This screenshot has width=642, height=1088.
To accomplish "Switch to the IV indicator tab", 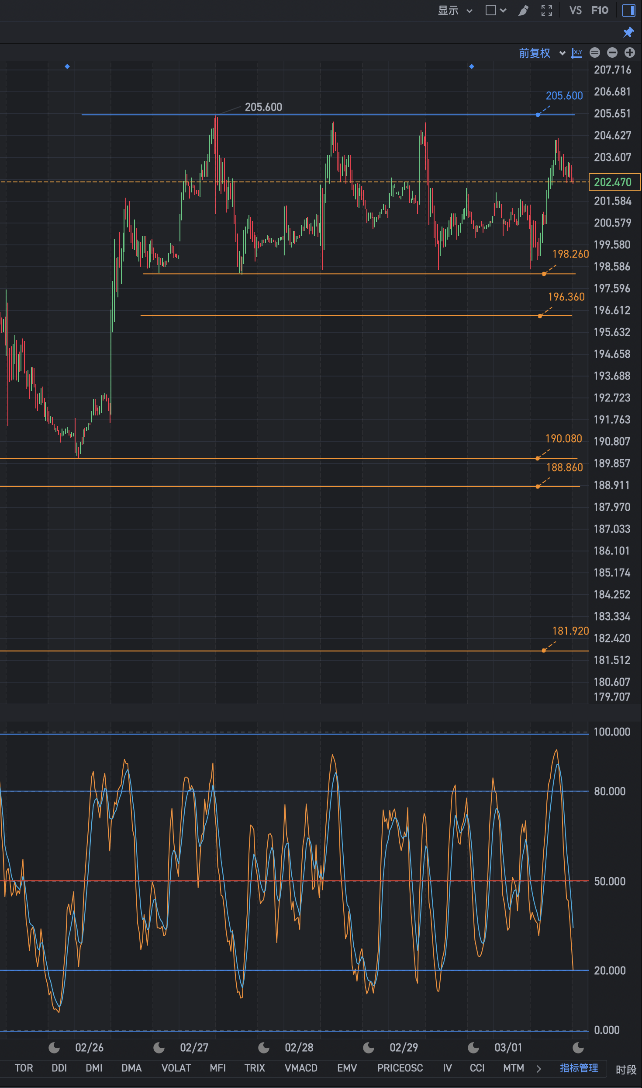I will coord(447,1068).
